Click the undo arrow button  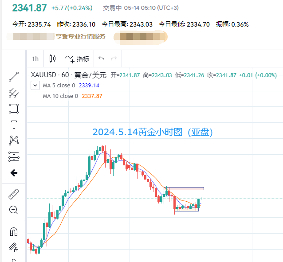pyautogui.click(x=101, y=59)
